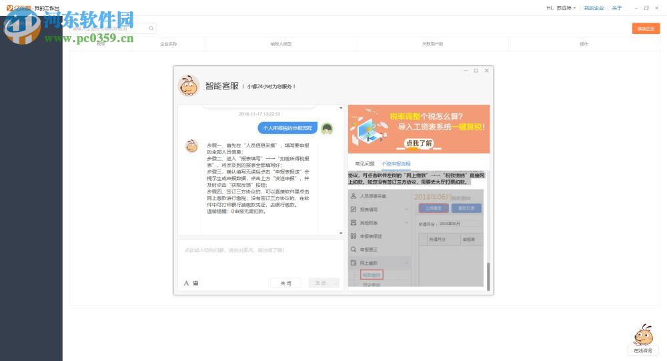
Task: Click the 关闭 button in the chat dialog
Action: tap(286, 283)
